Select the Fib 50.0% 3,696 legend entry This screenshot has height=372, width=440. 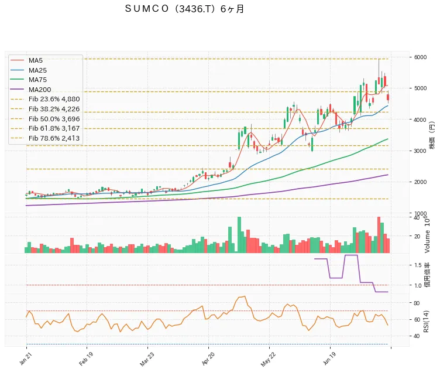45,119
